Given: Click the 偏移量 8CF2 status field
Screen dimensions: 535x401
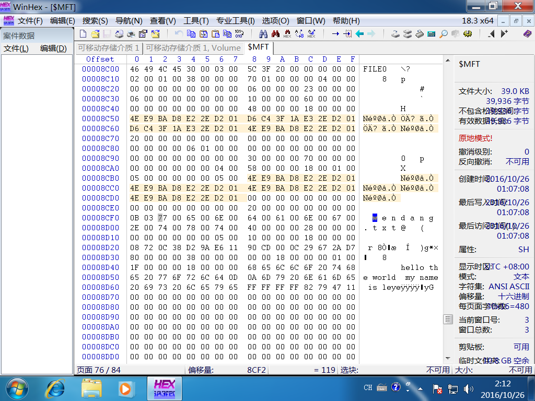Looking at the screenshot, I should tap(228, 370).
